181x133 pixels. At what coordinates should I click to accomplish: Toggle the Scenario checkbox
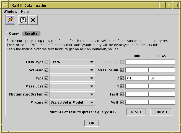[x=46, y=70]
